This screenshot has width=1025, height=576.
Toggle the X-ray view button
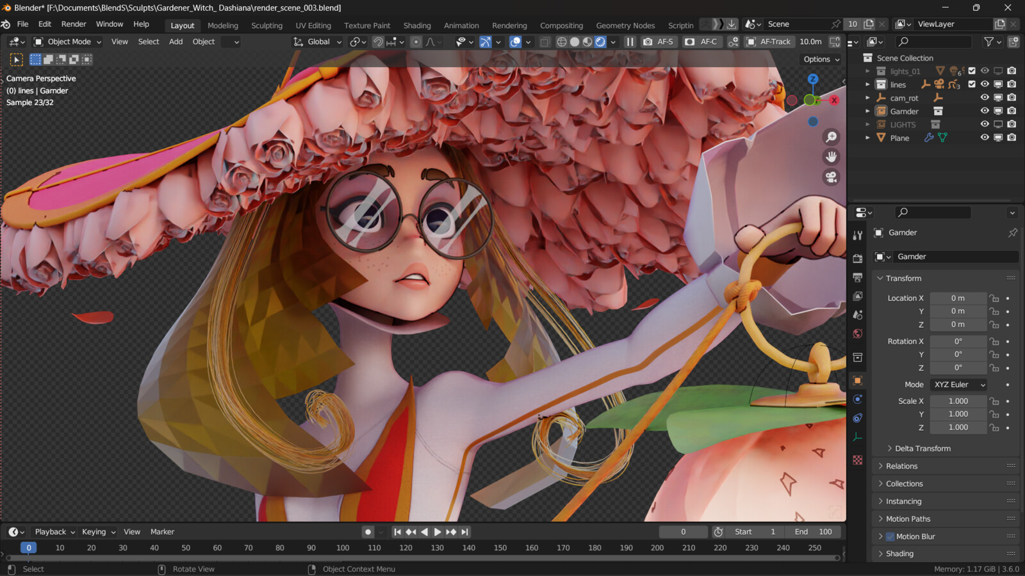[545, 42]
